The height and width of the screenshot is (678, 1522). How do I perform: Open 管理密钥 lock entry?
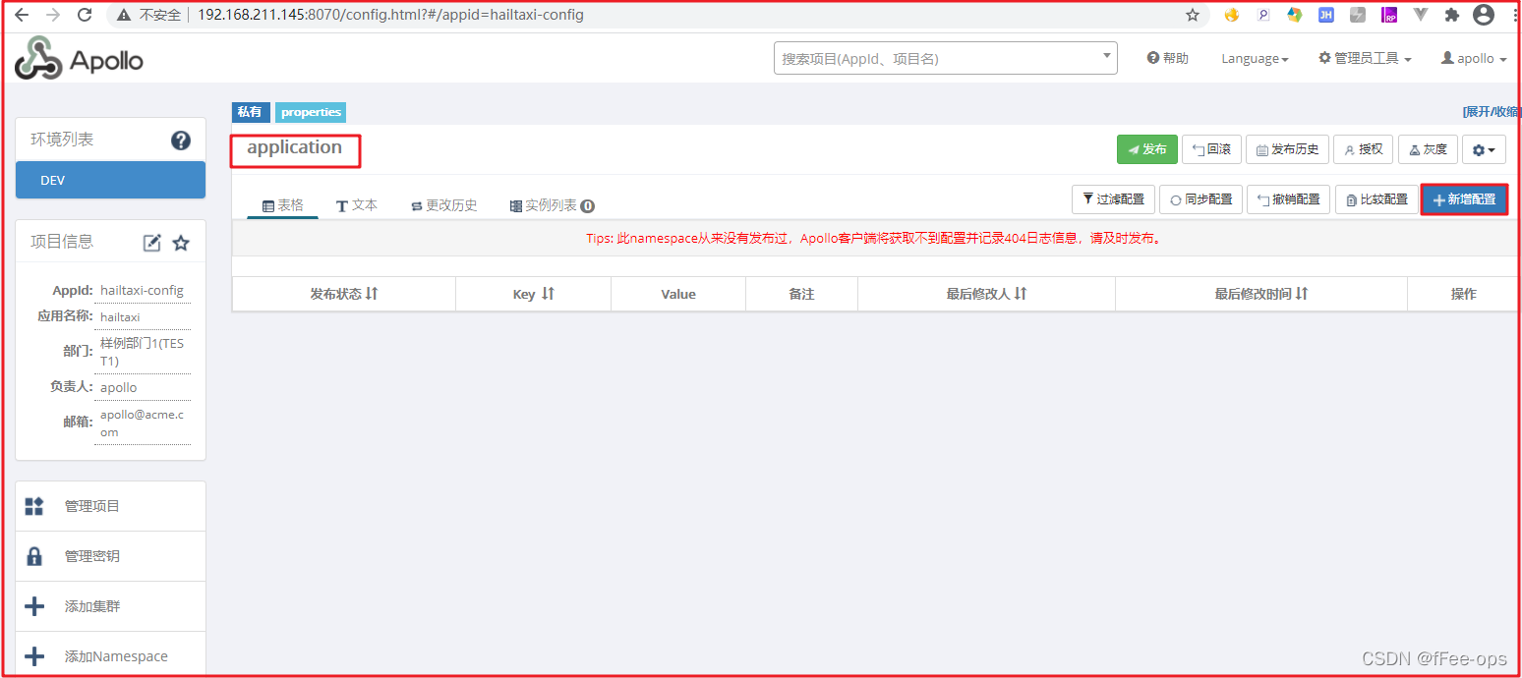click(x=111, y=556)
